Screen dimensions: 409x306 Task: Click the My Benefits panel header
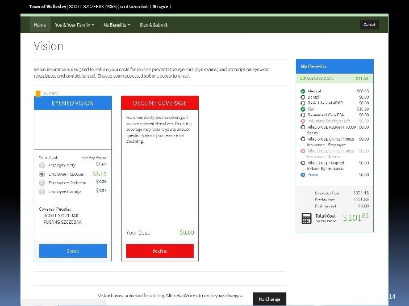coord(335,66)
